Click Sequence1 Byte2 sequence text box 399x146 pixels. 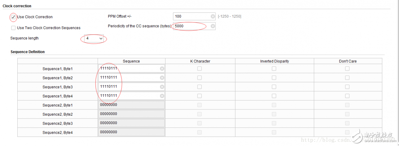click(x=129, y=78)
